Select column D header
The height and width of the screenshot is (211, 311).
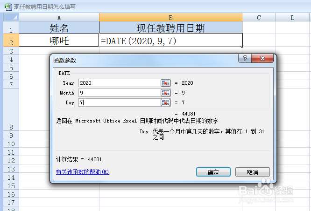292,18
